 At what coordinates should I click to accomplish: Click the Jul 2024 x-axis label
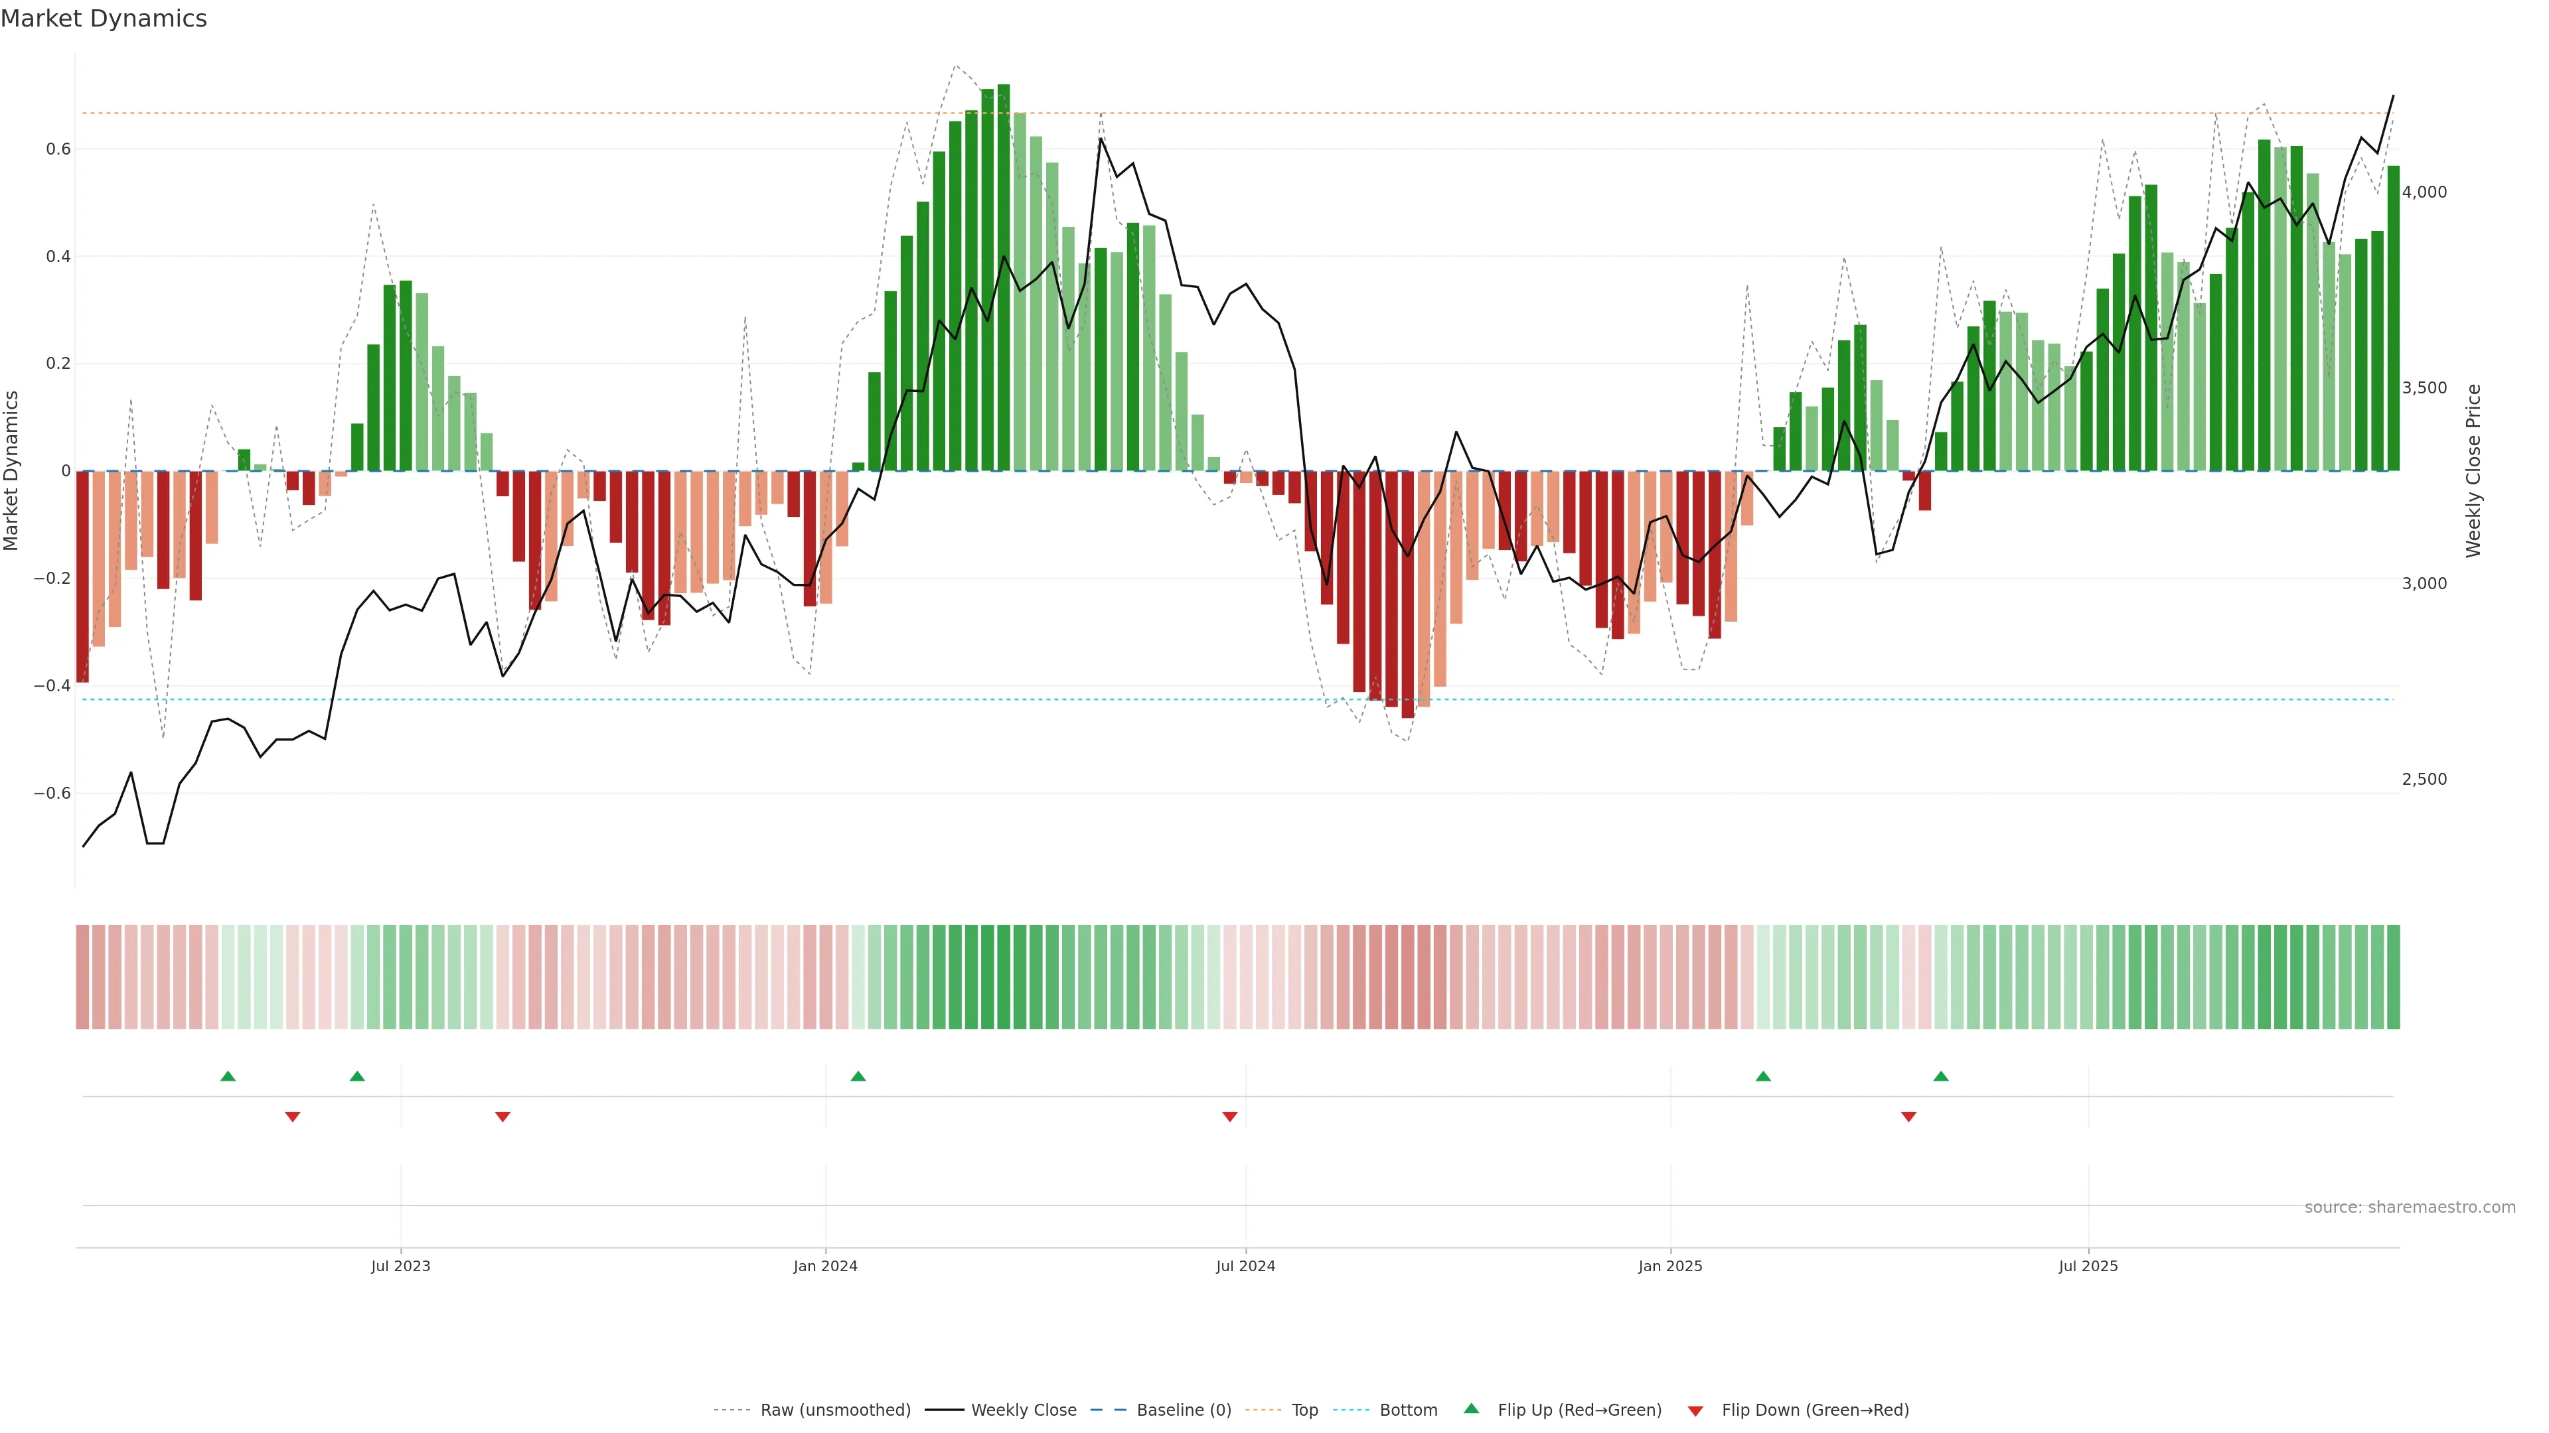1245,1266
